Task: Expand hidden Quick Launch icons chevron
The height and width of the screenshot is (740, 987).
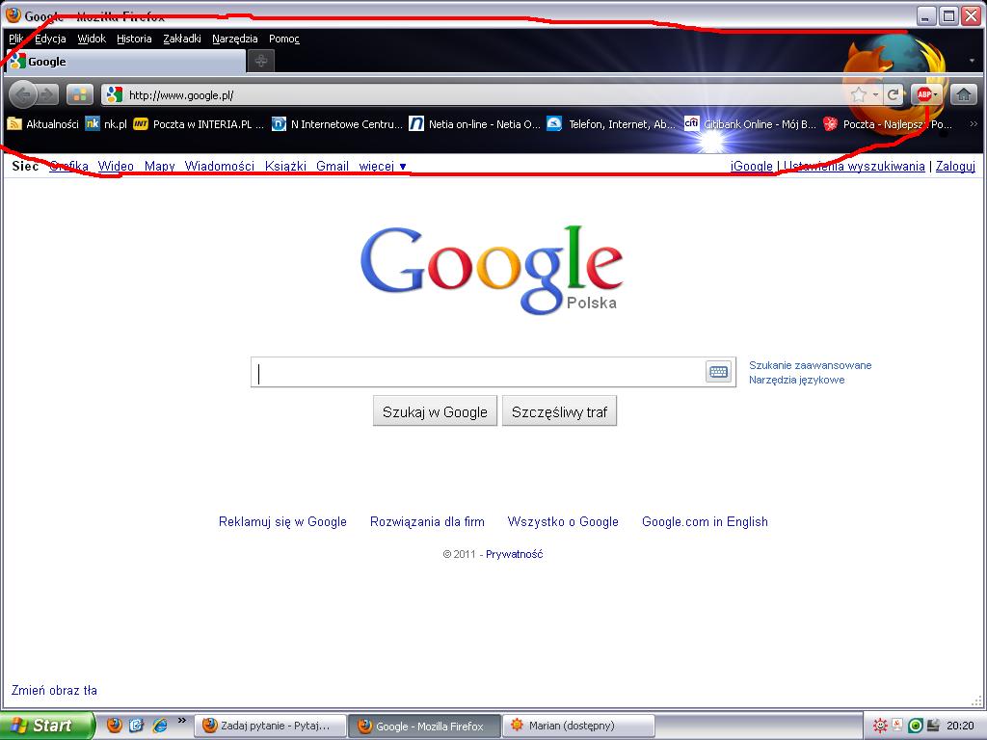Action: coord(182,721)
